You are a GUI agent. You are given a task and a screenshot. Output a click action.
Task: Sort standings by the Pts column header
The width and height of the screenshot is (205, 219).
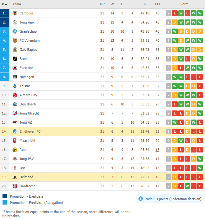[157, 4]
